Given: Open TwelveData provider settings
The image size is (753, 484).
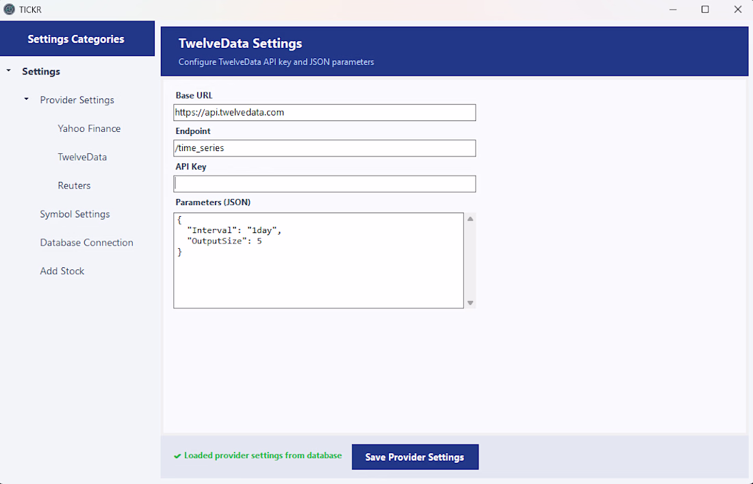Looking at the screenshot, I should [x=82, y=157].
